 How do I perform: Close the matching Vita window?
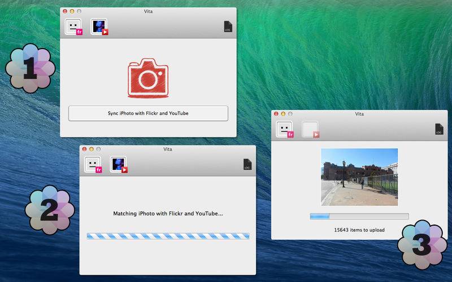click(x=84, y=149)
